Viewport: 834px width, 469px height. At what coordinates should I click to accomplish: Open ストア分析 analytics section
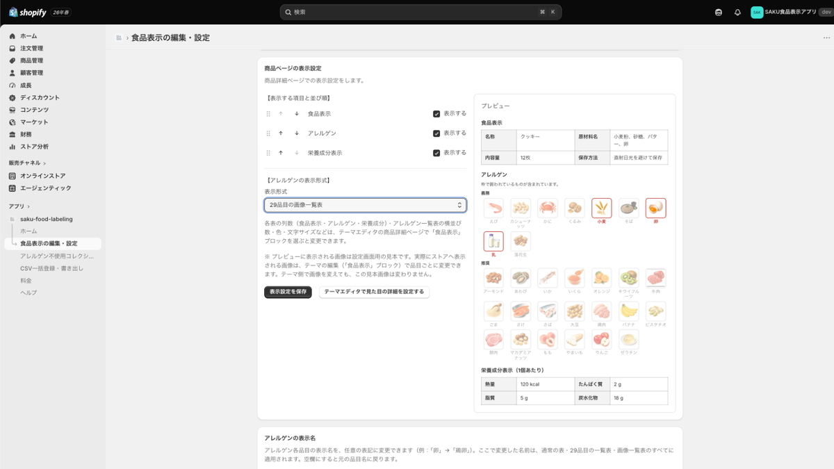point(34,147)
